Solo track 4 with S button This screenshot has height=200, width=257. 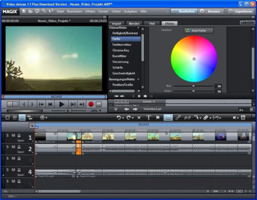[7, 170]
